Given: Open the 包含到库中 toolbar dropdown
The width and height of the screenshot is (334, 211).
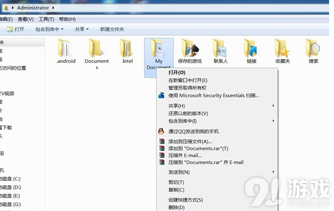Looking at the screenshot, I should tap(49, 29).
